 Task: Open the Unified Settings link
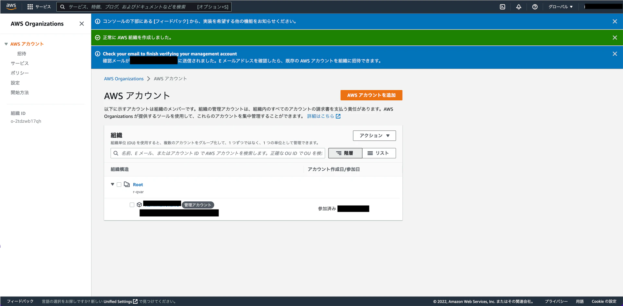pos(118,301)
